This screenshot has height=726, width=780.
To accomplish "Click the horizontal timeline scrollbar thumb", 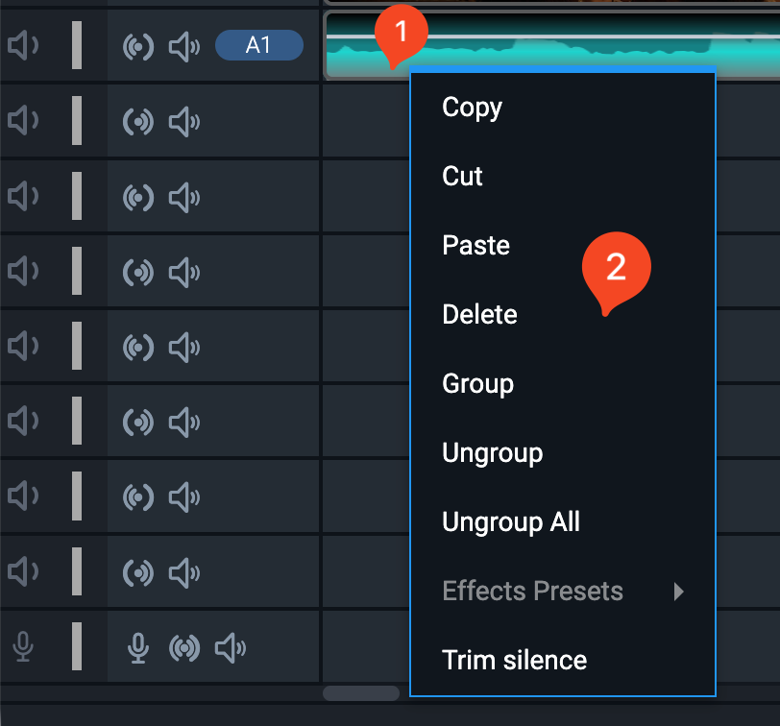I will pyautogui.click(x=361, y=693).
